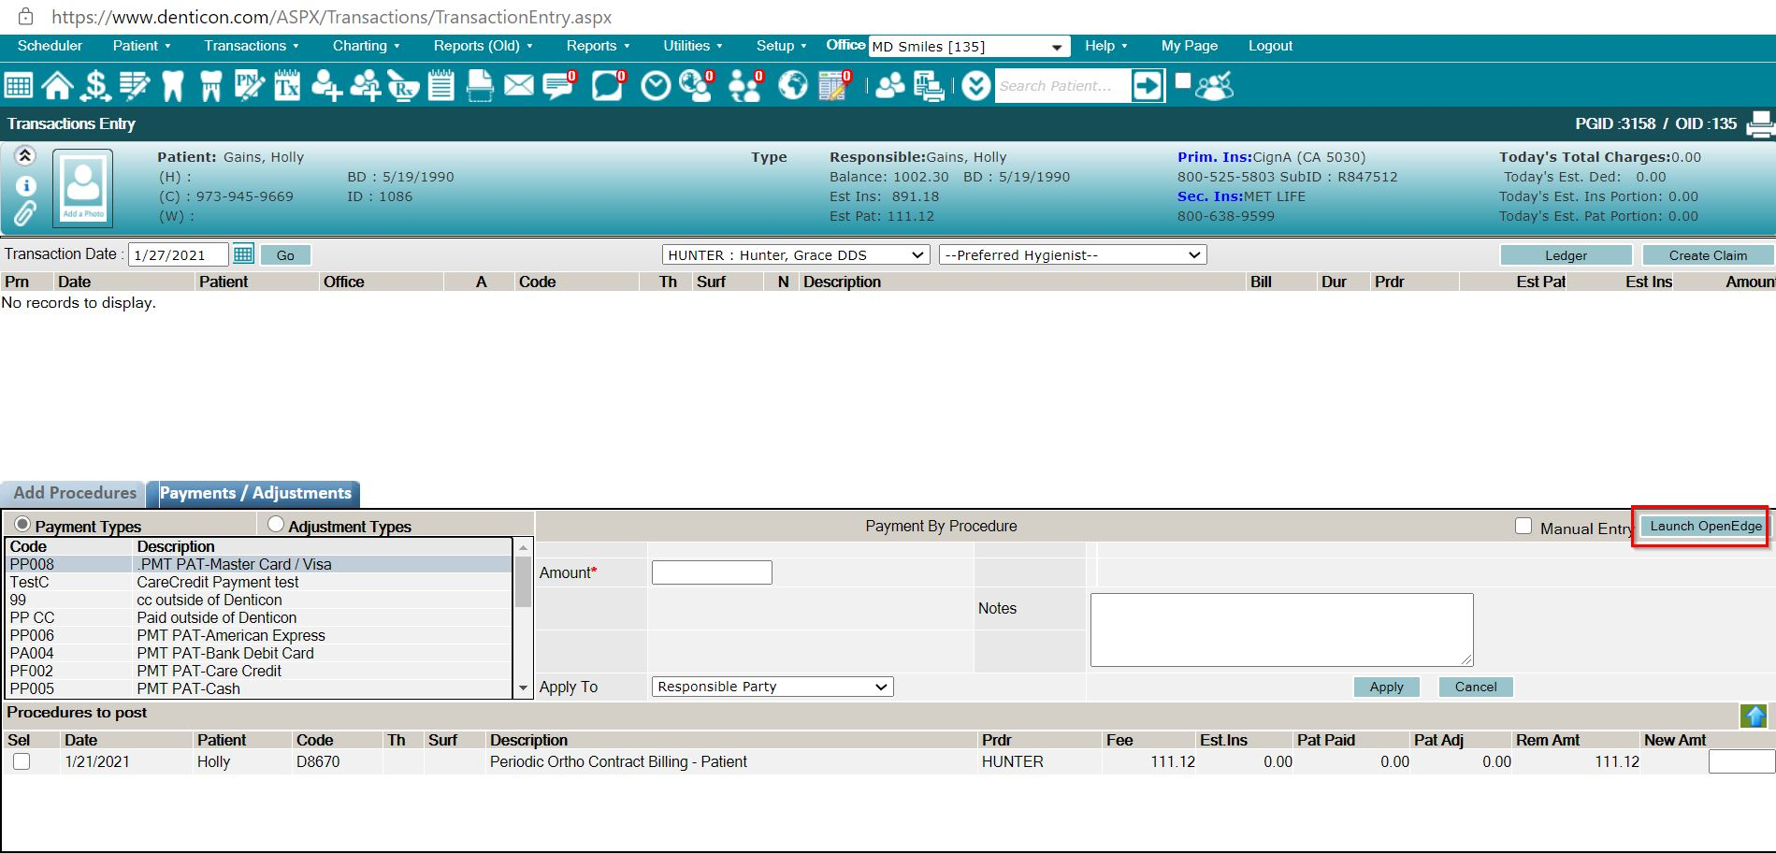Open the tooth with crown icon
This screenshot has height=854, width=1776.
click(211, 86)
